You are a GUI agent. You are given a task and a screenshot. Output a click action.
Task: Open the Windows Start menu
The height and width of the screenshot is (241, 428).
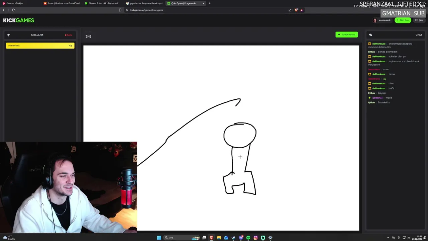point(159,238)
